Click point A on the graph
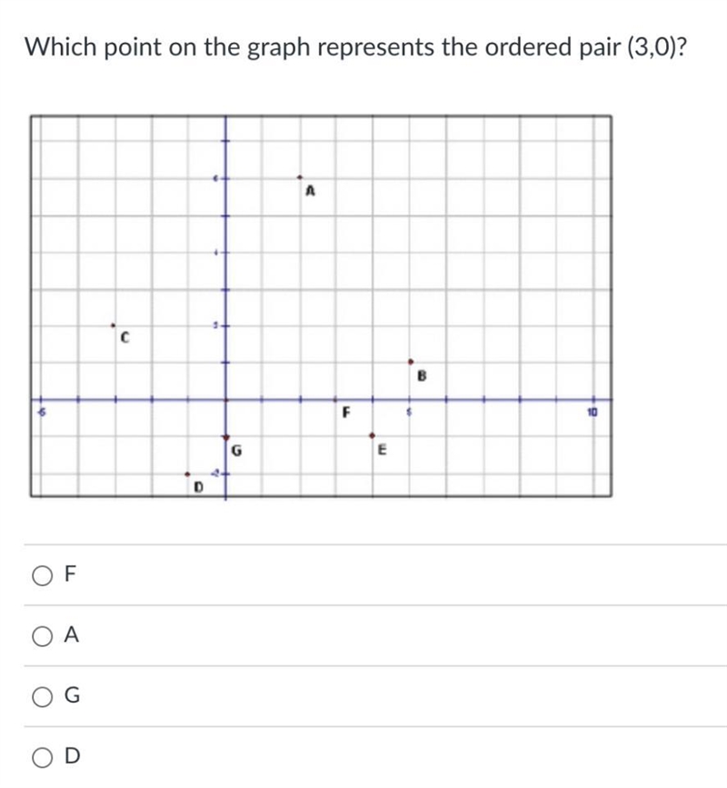The image size is (727, 788). 300,177
